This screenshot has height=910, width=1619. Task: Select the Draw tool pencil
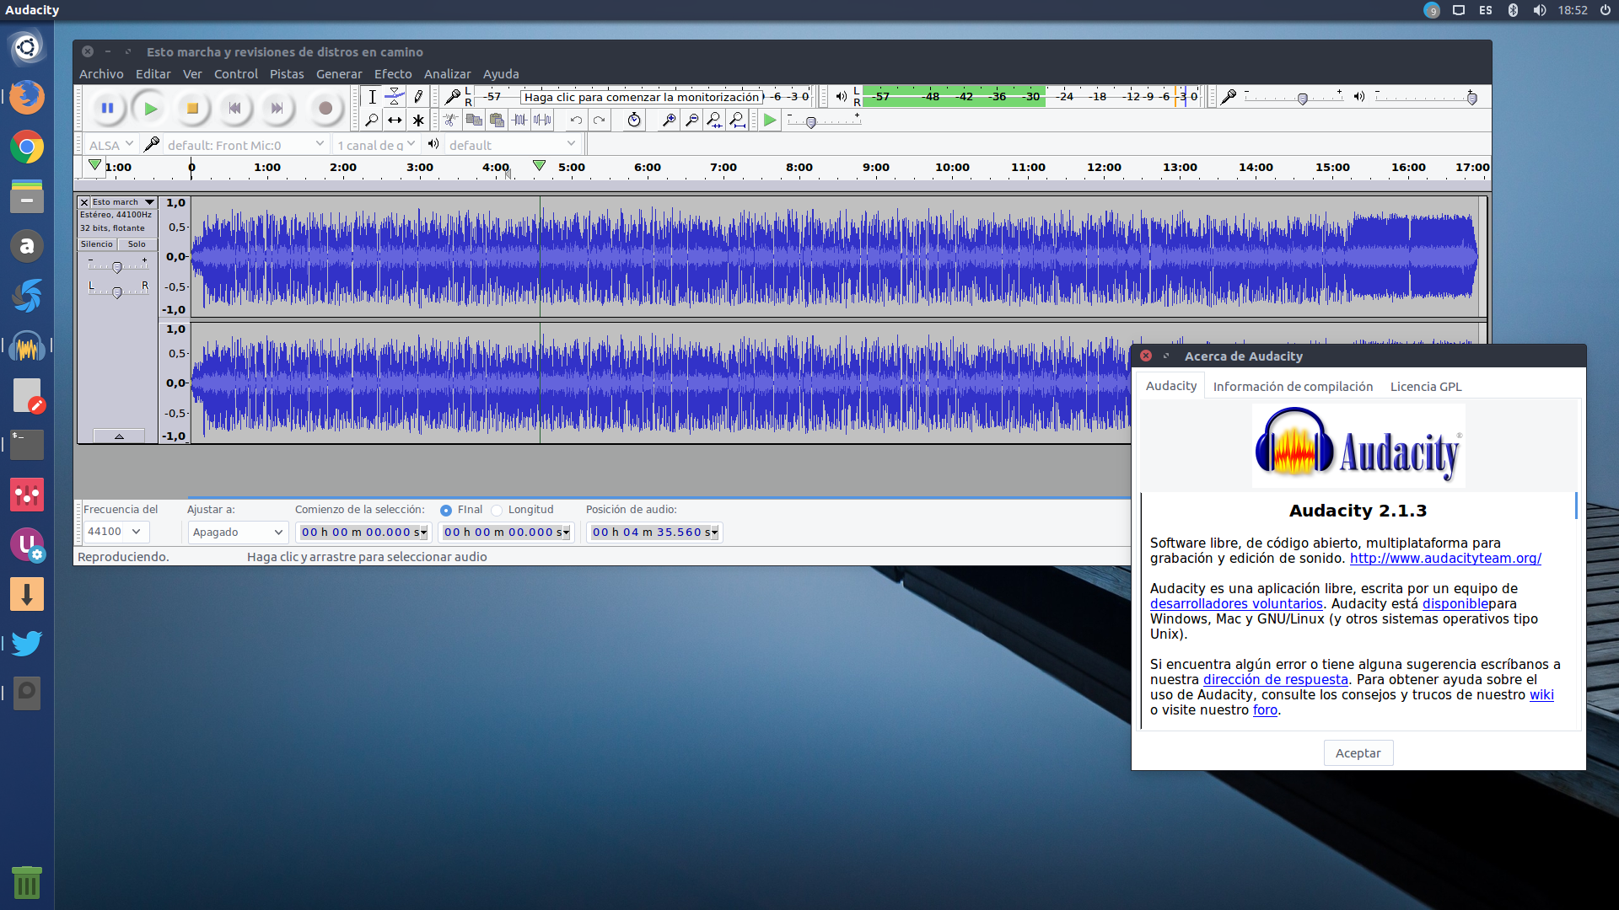coord(417,96)
